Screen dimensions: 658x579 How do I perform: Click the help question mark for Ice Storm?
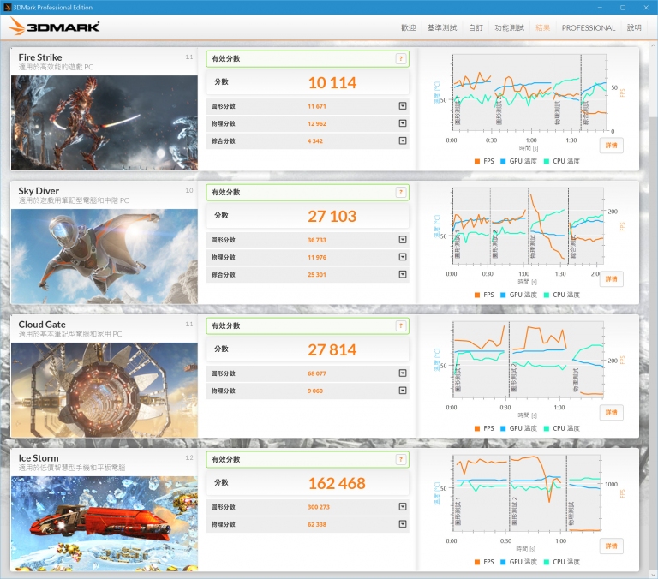(x=401, y=459)
